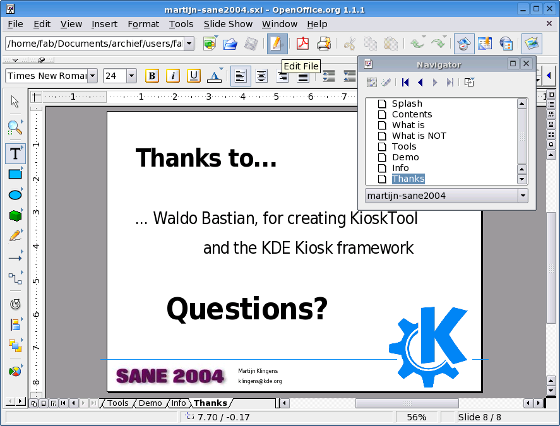Screen dimensions: 560x426
Task: Click the first slide tab navigation button
Action: click(x=63, y=403)
